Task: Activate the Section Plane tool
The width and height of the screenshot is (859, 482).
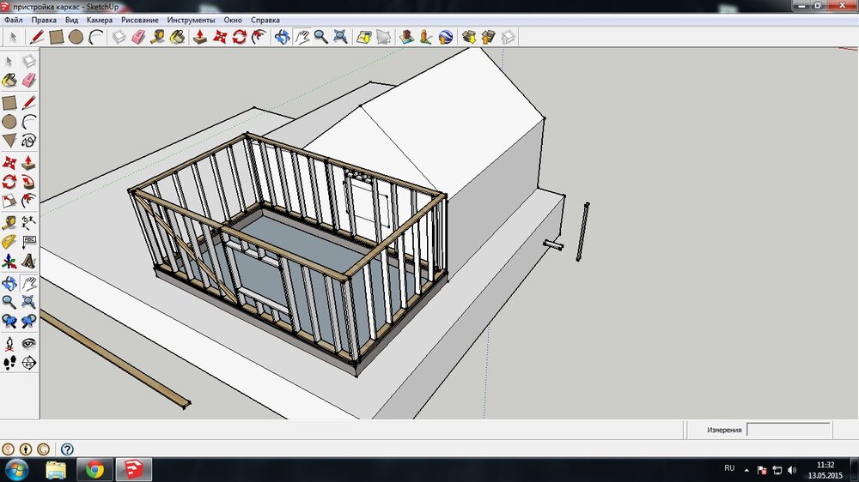Action: 28,363
